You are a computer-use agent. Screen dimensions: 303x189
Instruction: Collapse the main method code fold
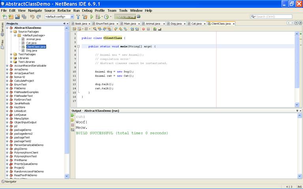point(78,46)
